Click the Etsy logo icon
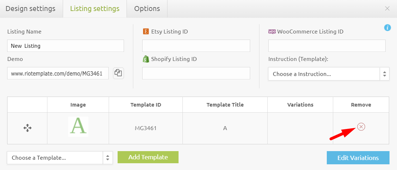Viewport: 397px width, 170px height. pos(145,31)
